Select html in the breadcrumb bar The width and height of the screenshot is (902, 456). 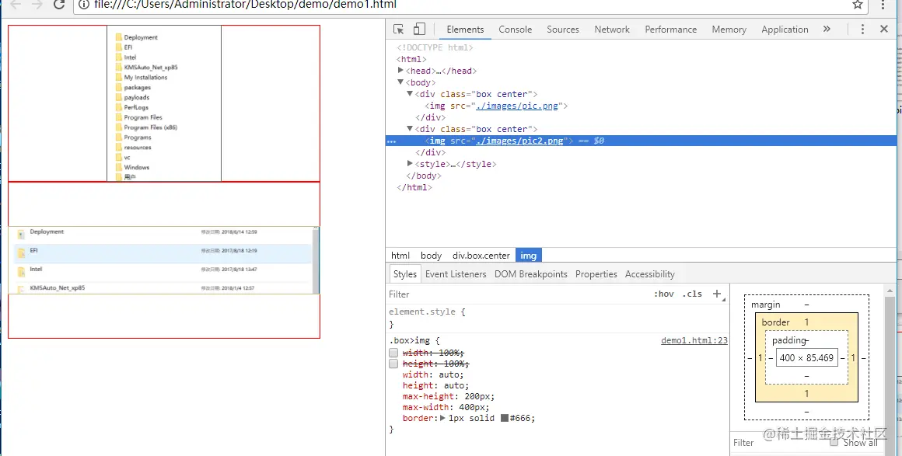click(x=400, y=256)
